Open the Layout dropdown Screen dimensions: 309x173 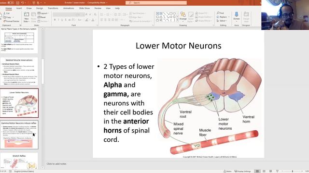[43, 13]
